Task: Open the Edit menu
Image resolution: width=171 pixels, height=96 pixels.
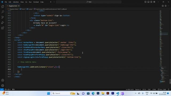Action: 10,2
